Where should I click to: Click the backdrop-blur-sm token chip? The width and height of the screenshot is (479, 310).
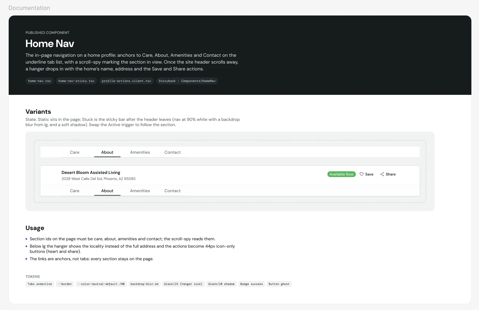[x=144, y=284]
